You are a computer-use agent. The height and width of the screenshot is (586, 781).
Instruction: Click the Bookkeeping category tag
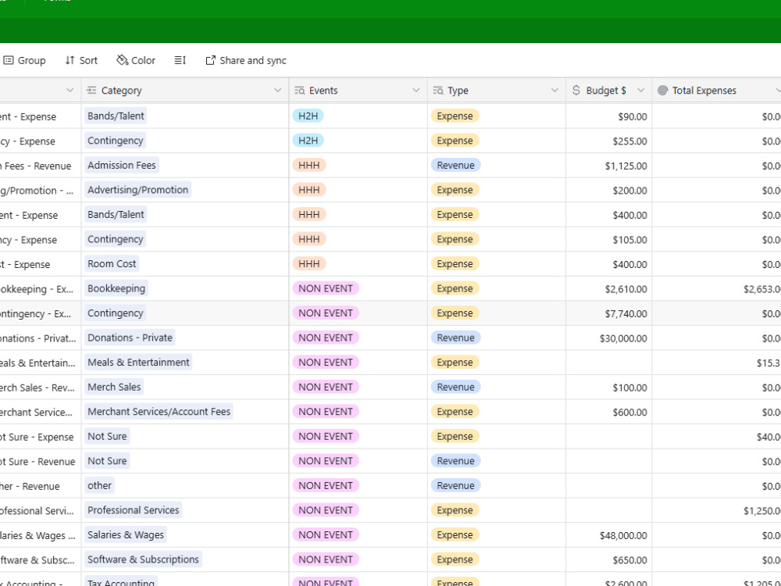116,288
